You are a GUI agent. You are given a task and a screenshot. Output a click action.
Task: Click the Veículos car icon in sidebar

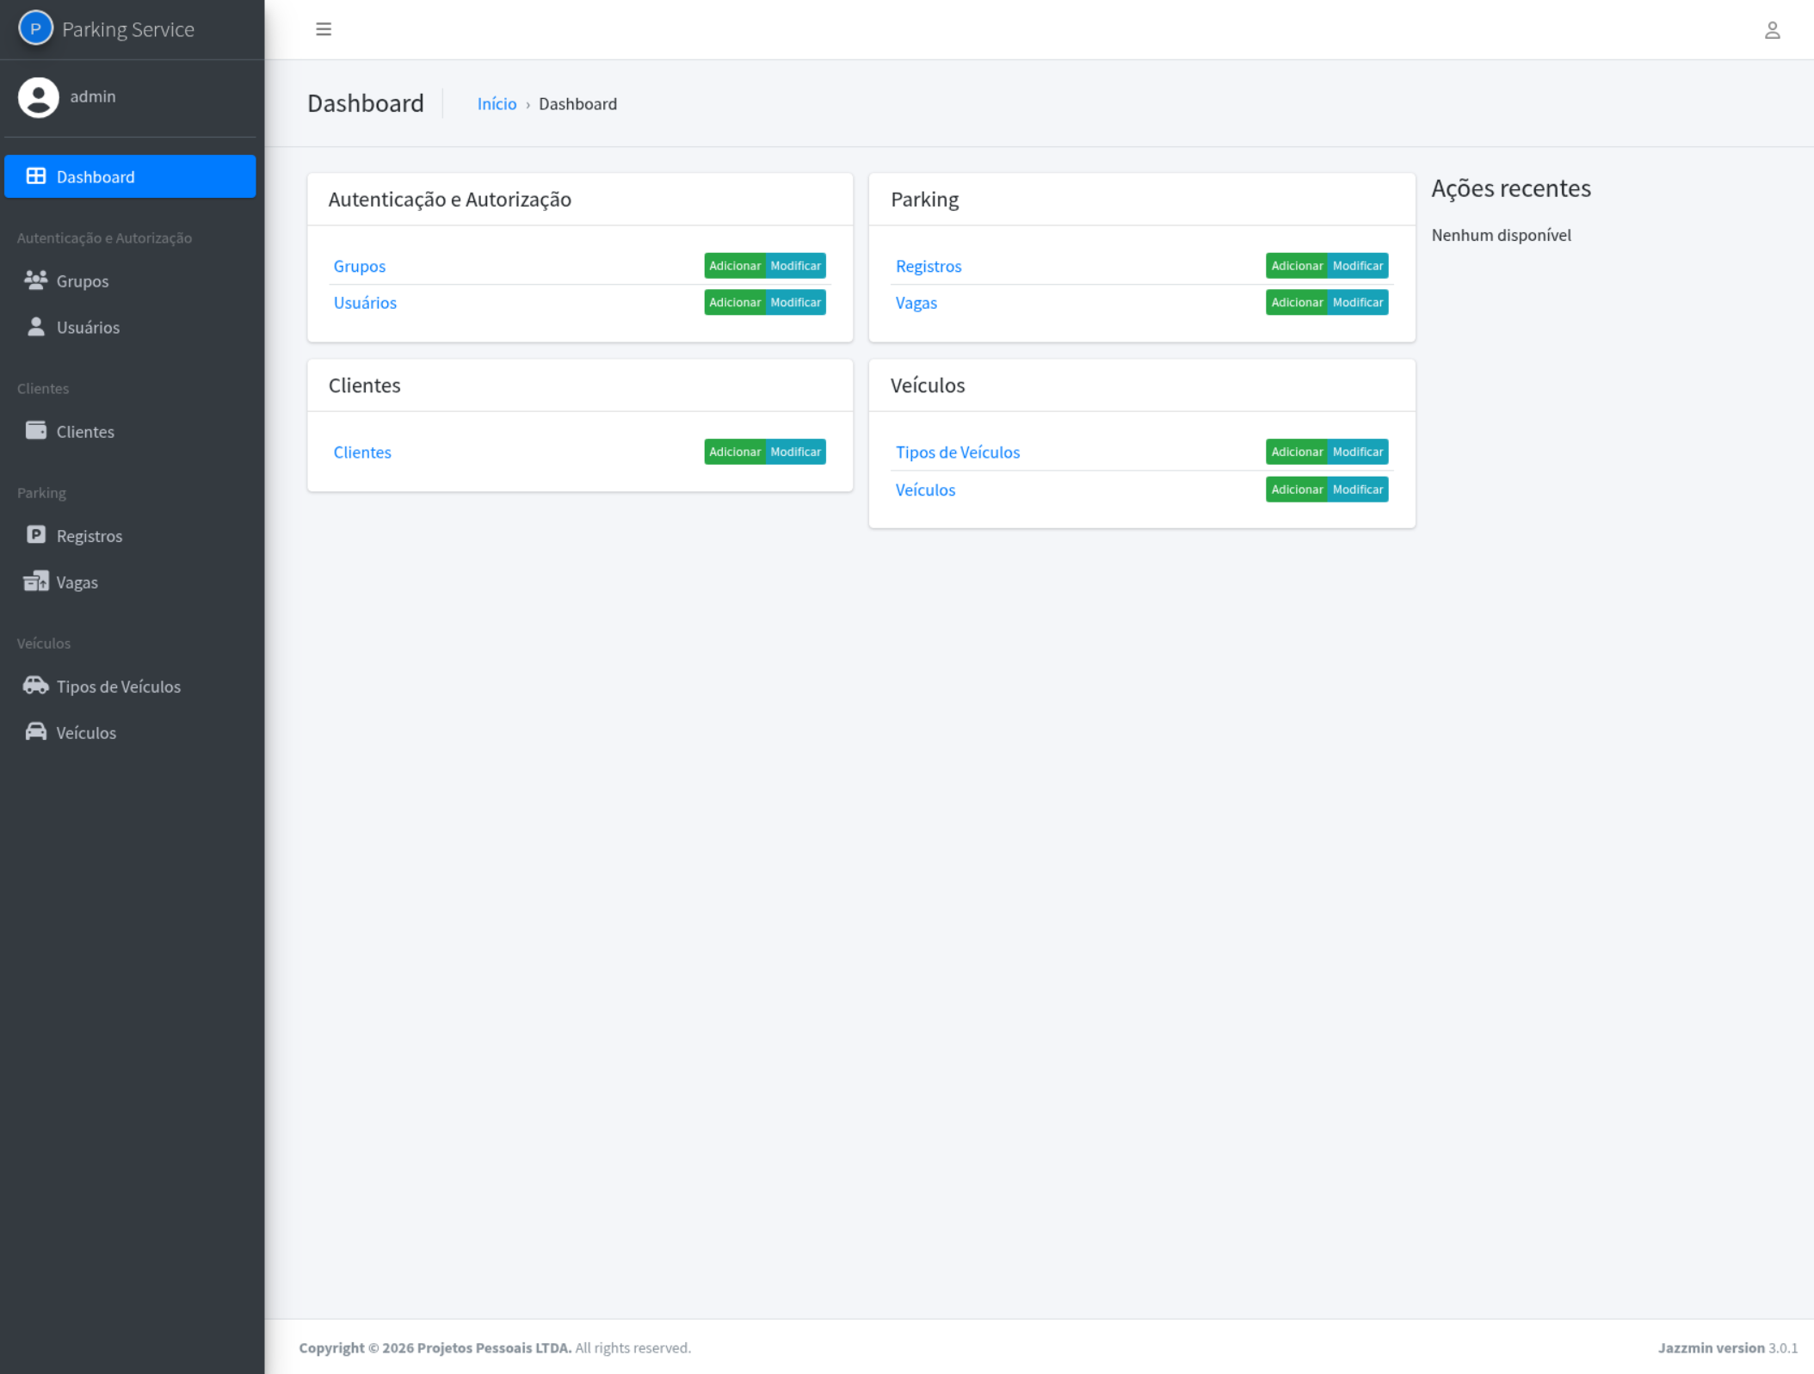tap(35, 731)
